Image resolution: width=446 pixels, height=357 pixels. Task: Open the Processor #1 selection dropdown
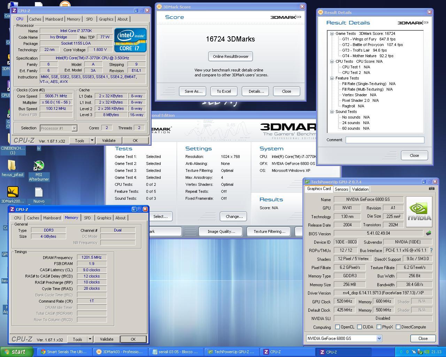[x=74, y=128]
